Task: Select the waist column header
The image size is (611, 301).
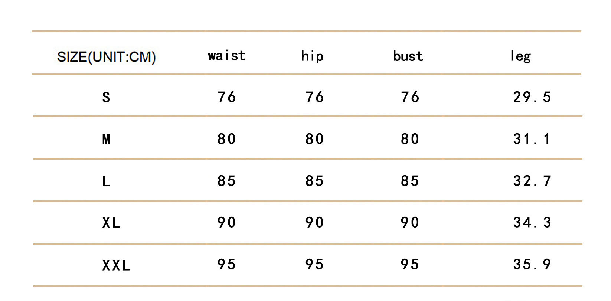Action: tap(227, 56)
